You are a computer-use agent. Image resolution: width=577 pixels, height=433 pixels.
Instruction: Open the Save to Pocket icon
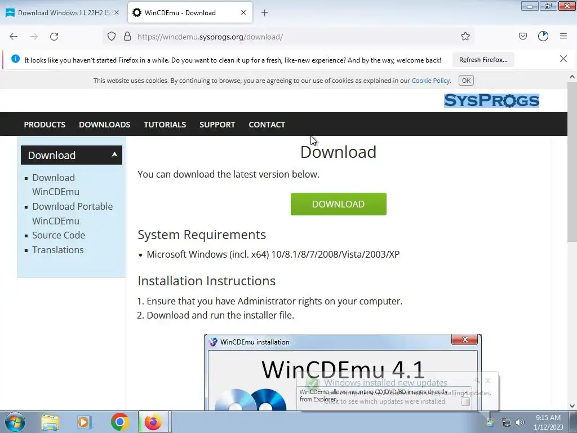pyautogui.click(x=522, y=36)
